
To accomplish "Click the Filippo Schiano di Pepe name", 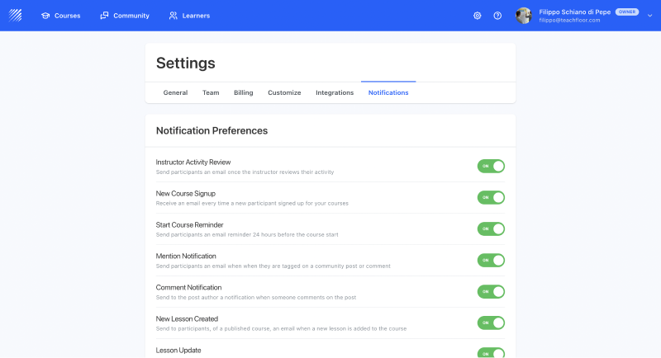I will [574, 12].
